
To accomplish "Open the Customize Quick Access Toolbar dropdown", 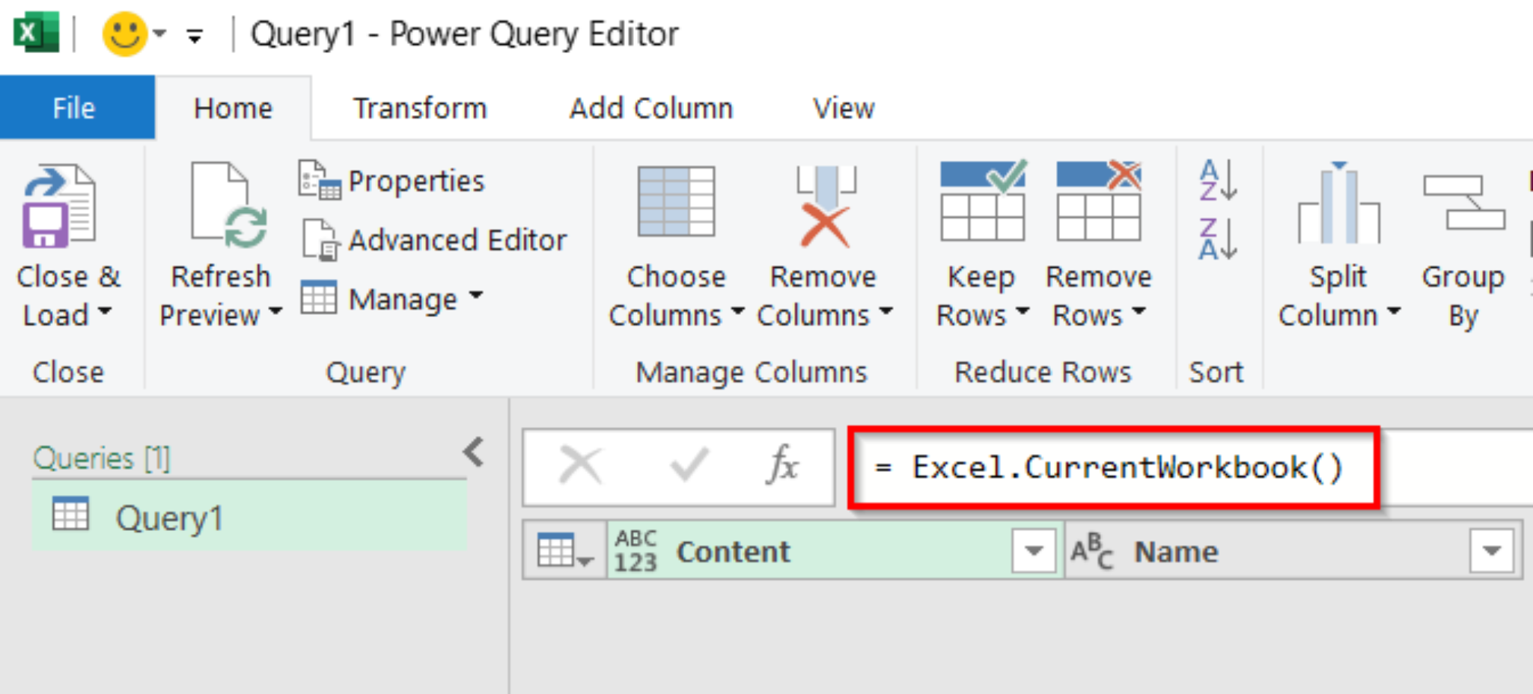I will [195, 35].
